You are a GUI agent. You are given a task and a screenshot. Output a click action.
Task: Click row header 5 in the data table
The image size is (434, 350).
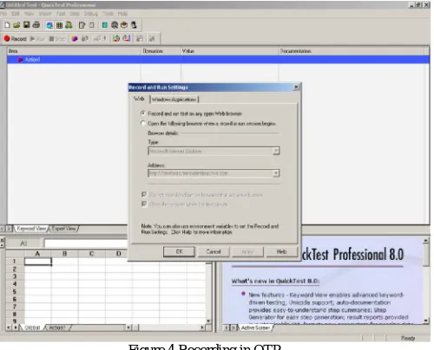coord(15,292)
